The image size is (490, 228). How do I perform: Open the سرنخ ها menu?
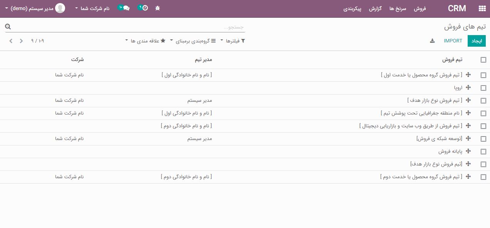398,8
